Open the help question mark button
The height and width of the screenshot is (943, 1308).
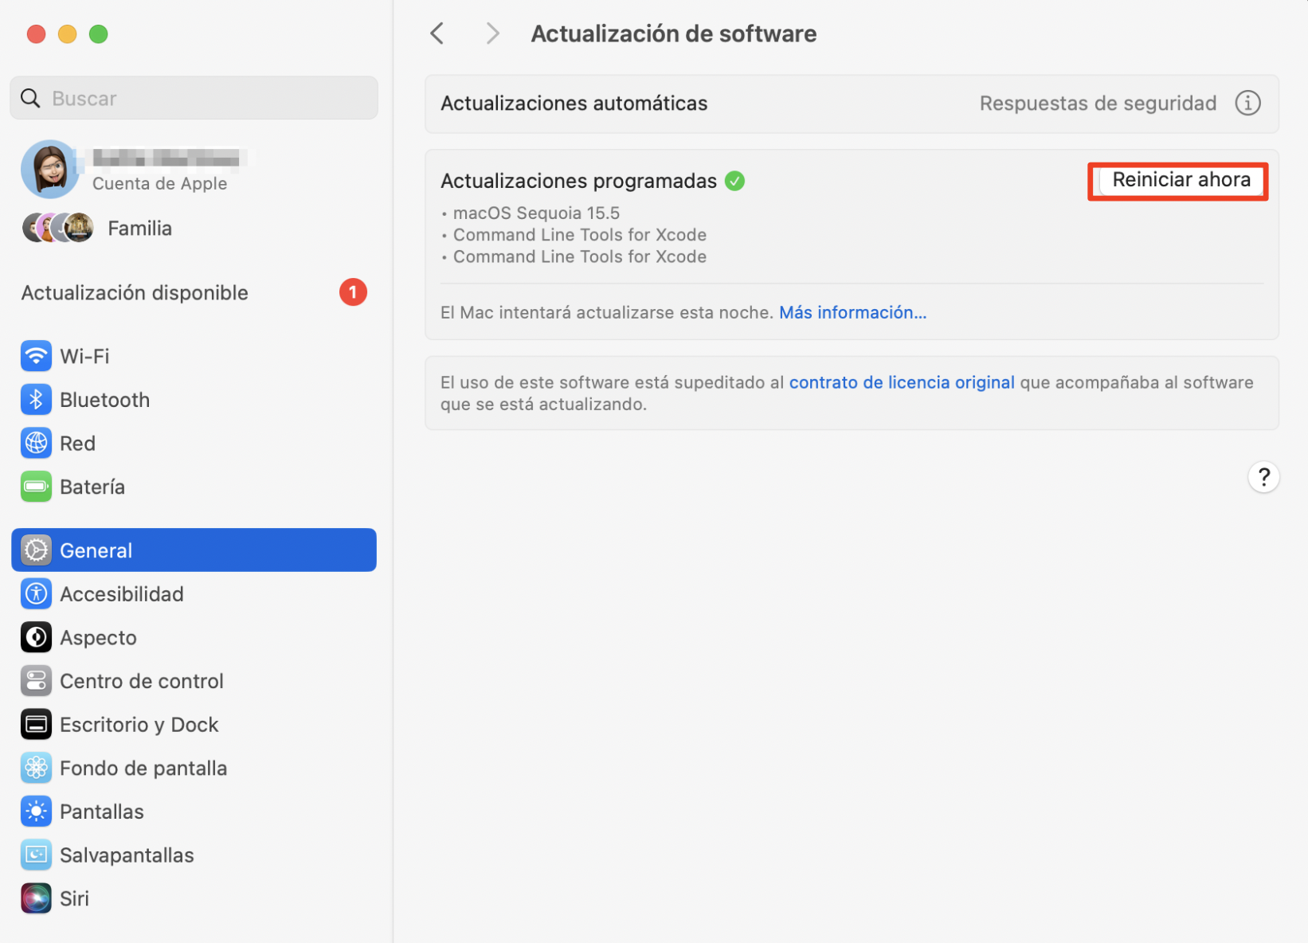[x=1263, y=477]
